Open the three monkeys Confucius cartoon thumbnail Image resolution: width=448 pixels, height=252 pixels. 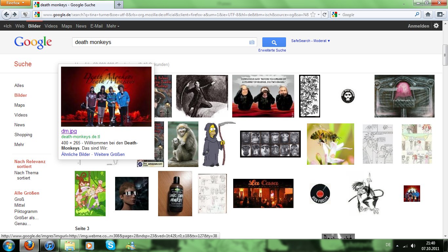(x=263, y=96)
